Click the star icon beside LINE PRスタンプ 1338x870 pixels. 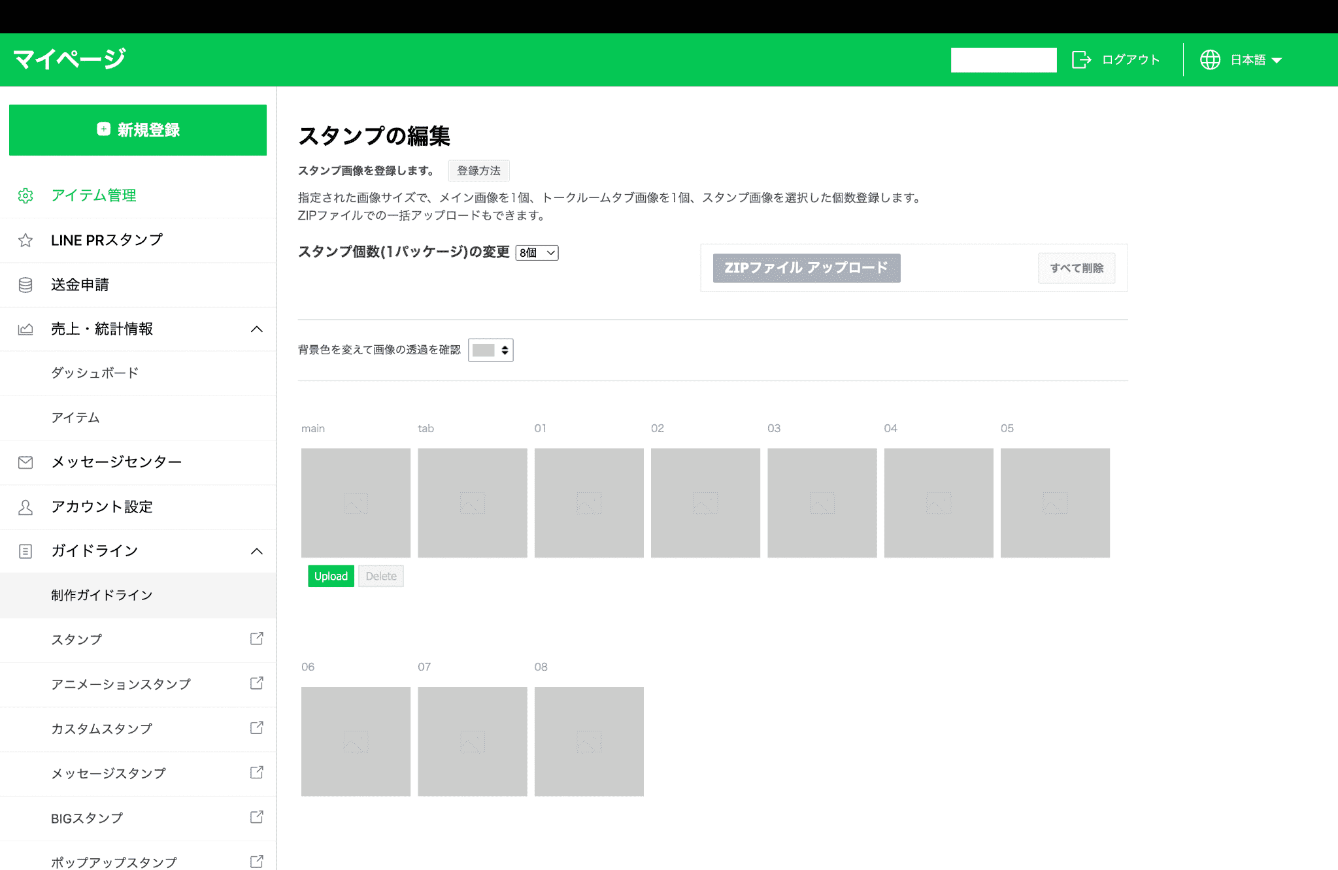click(25, 240)
